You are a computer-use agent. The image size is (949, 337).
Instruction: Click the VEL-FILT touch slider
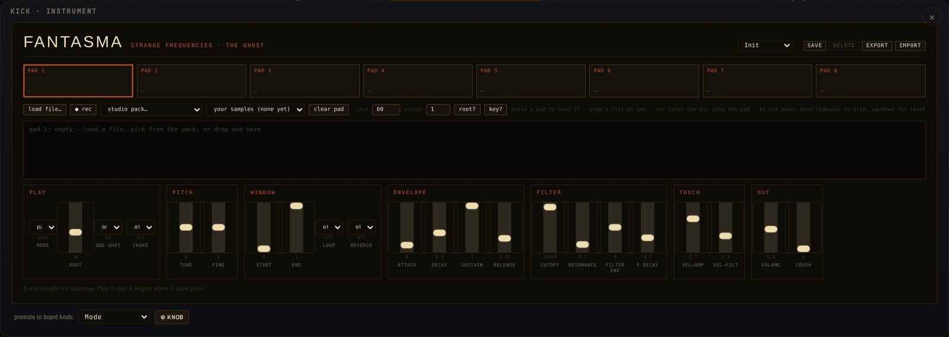[x=725, y=227]
